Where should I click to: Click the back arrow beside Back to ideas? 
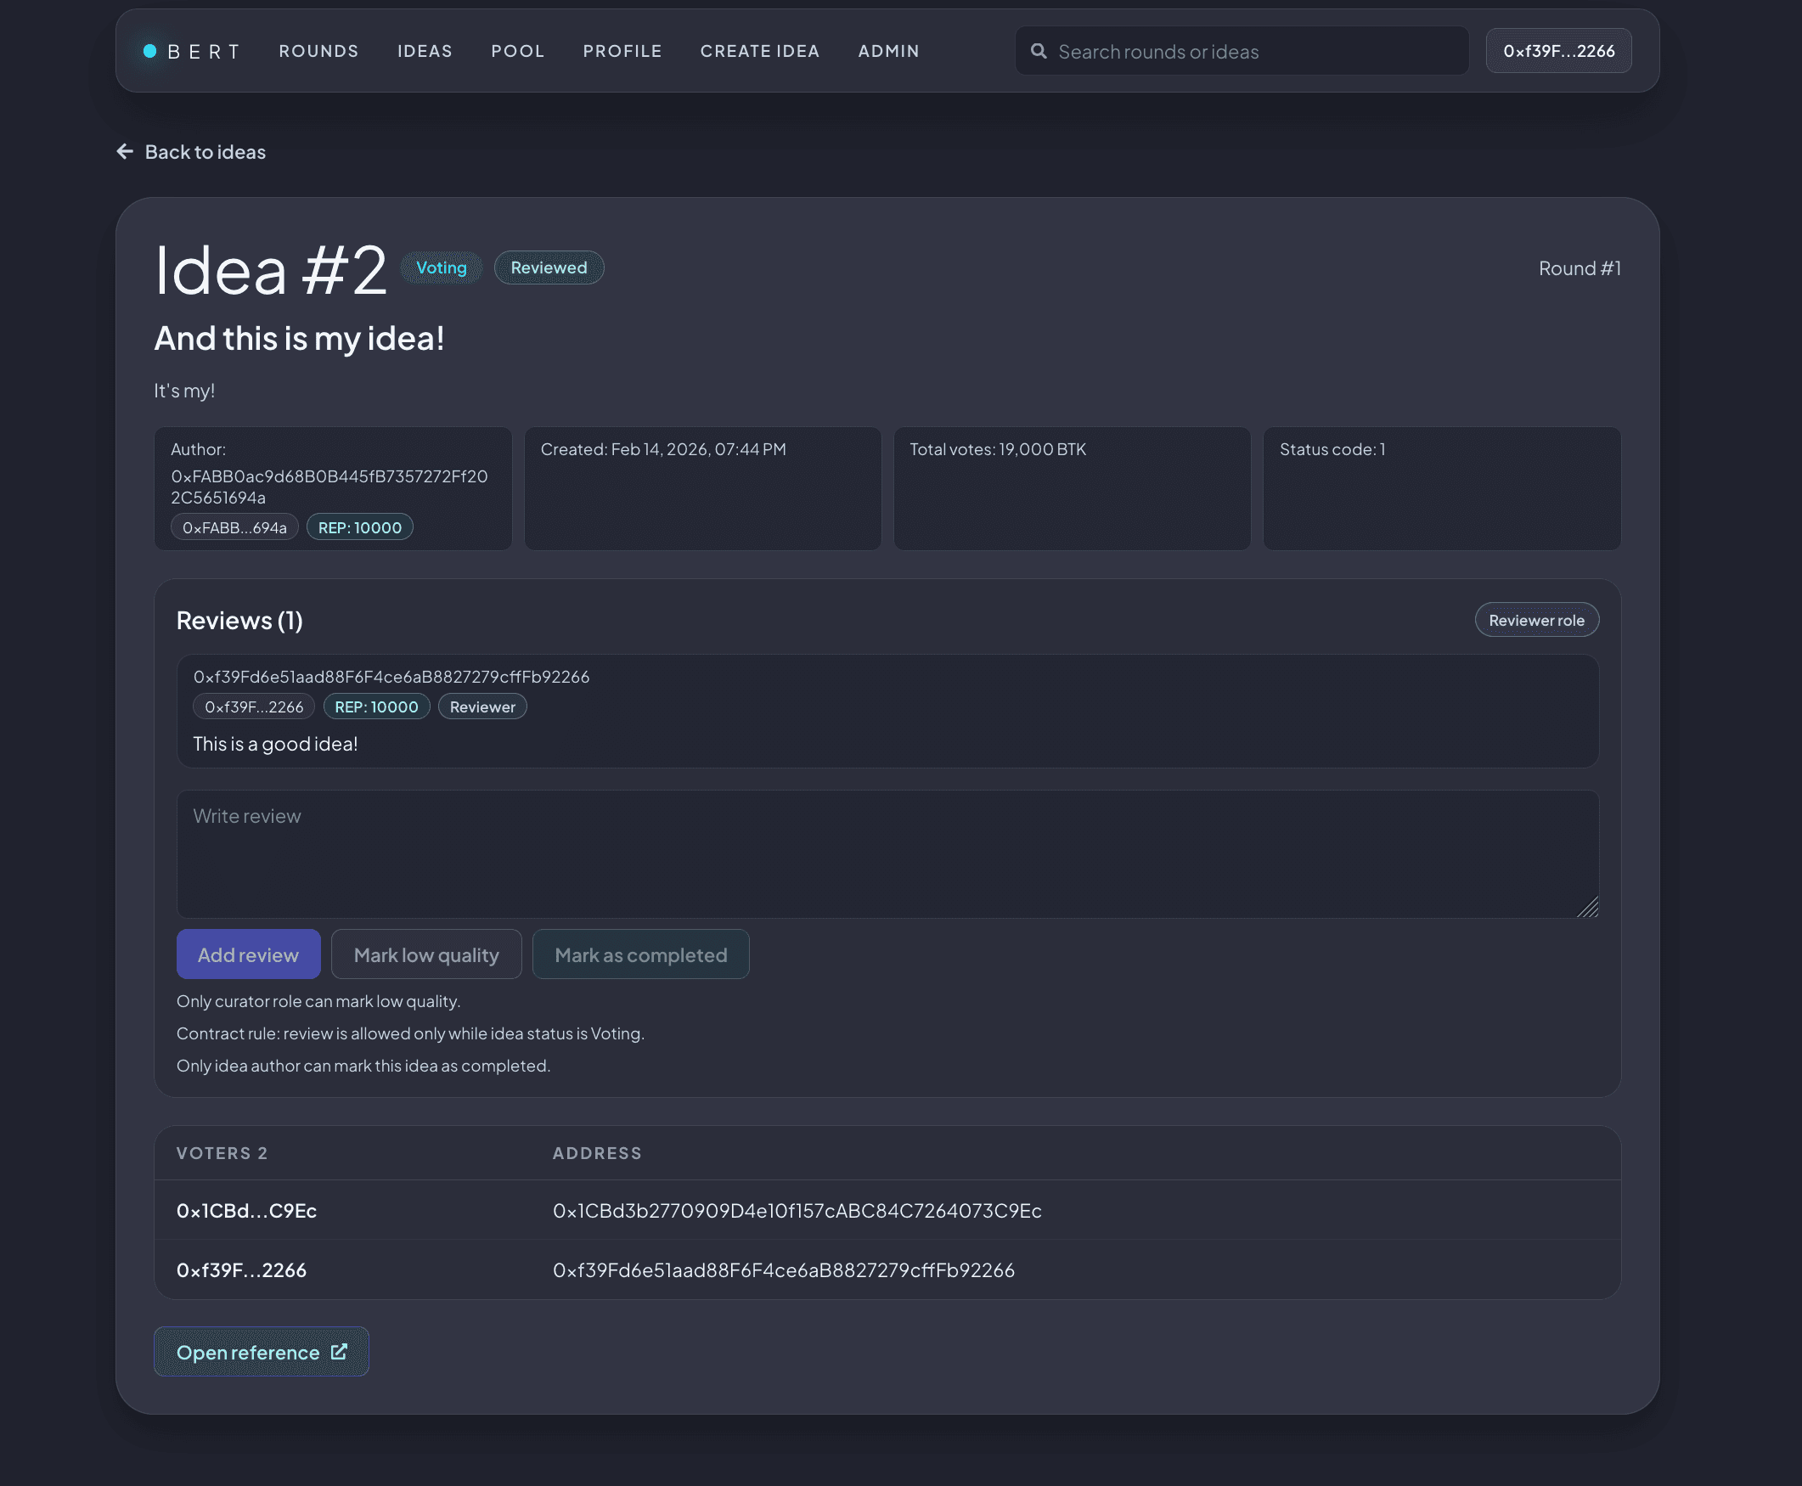click(x=124, y=150)
